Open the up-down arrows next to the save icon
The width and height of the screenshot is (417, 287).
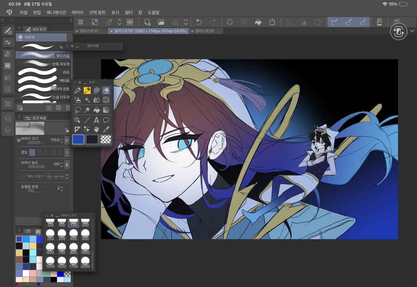coord(186,22)
